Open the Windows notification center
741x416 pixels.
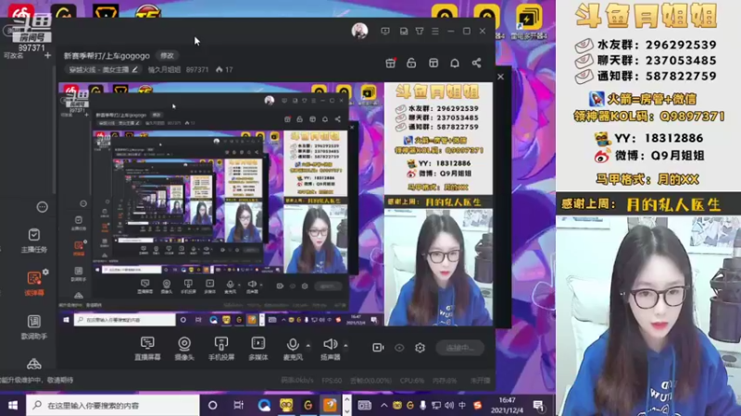pos(538,405)
